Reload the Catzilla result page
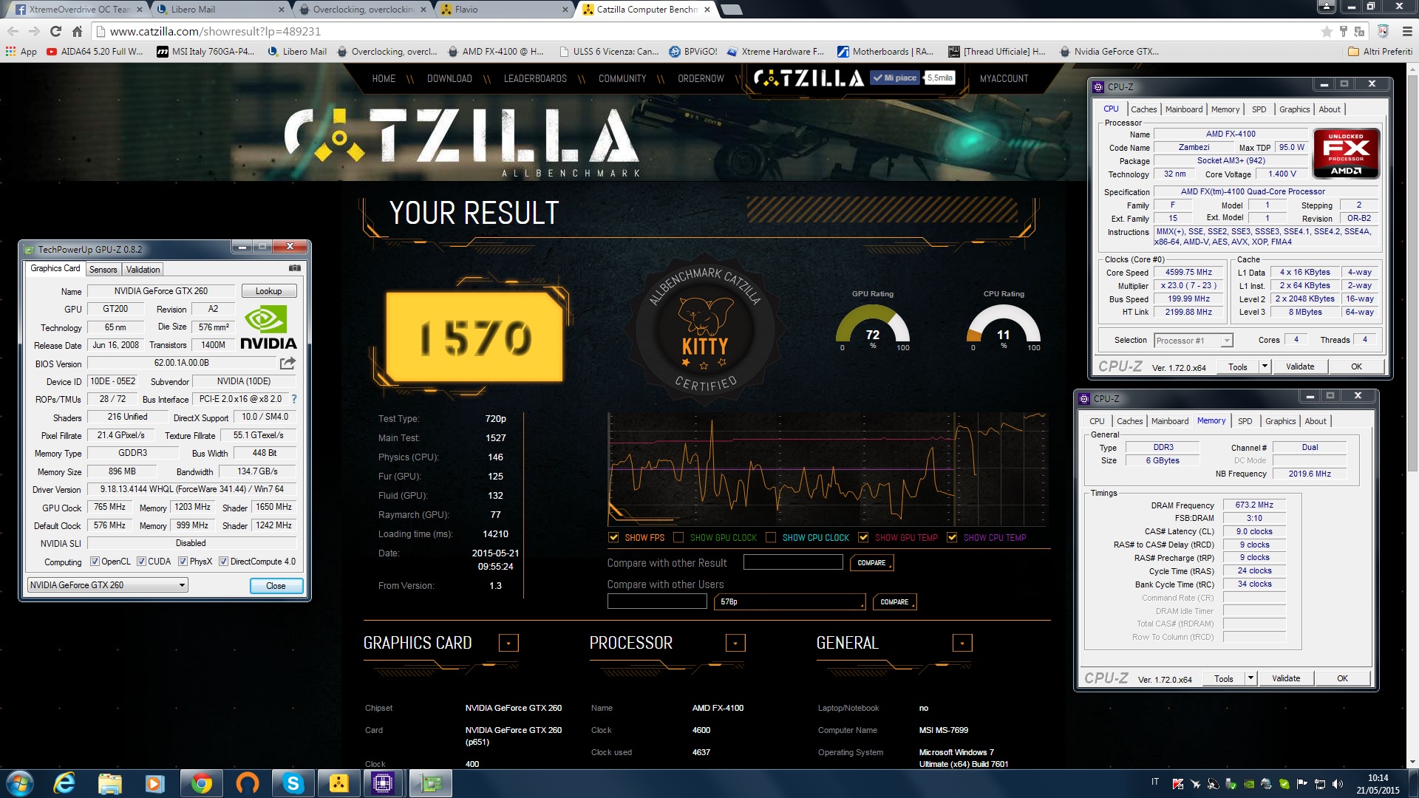 [55, 31]
